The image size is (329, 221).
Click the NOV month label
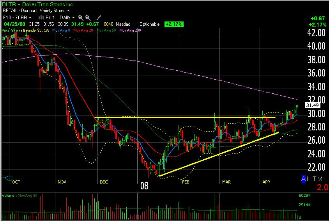[62, 182]
